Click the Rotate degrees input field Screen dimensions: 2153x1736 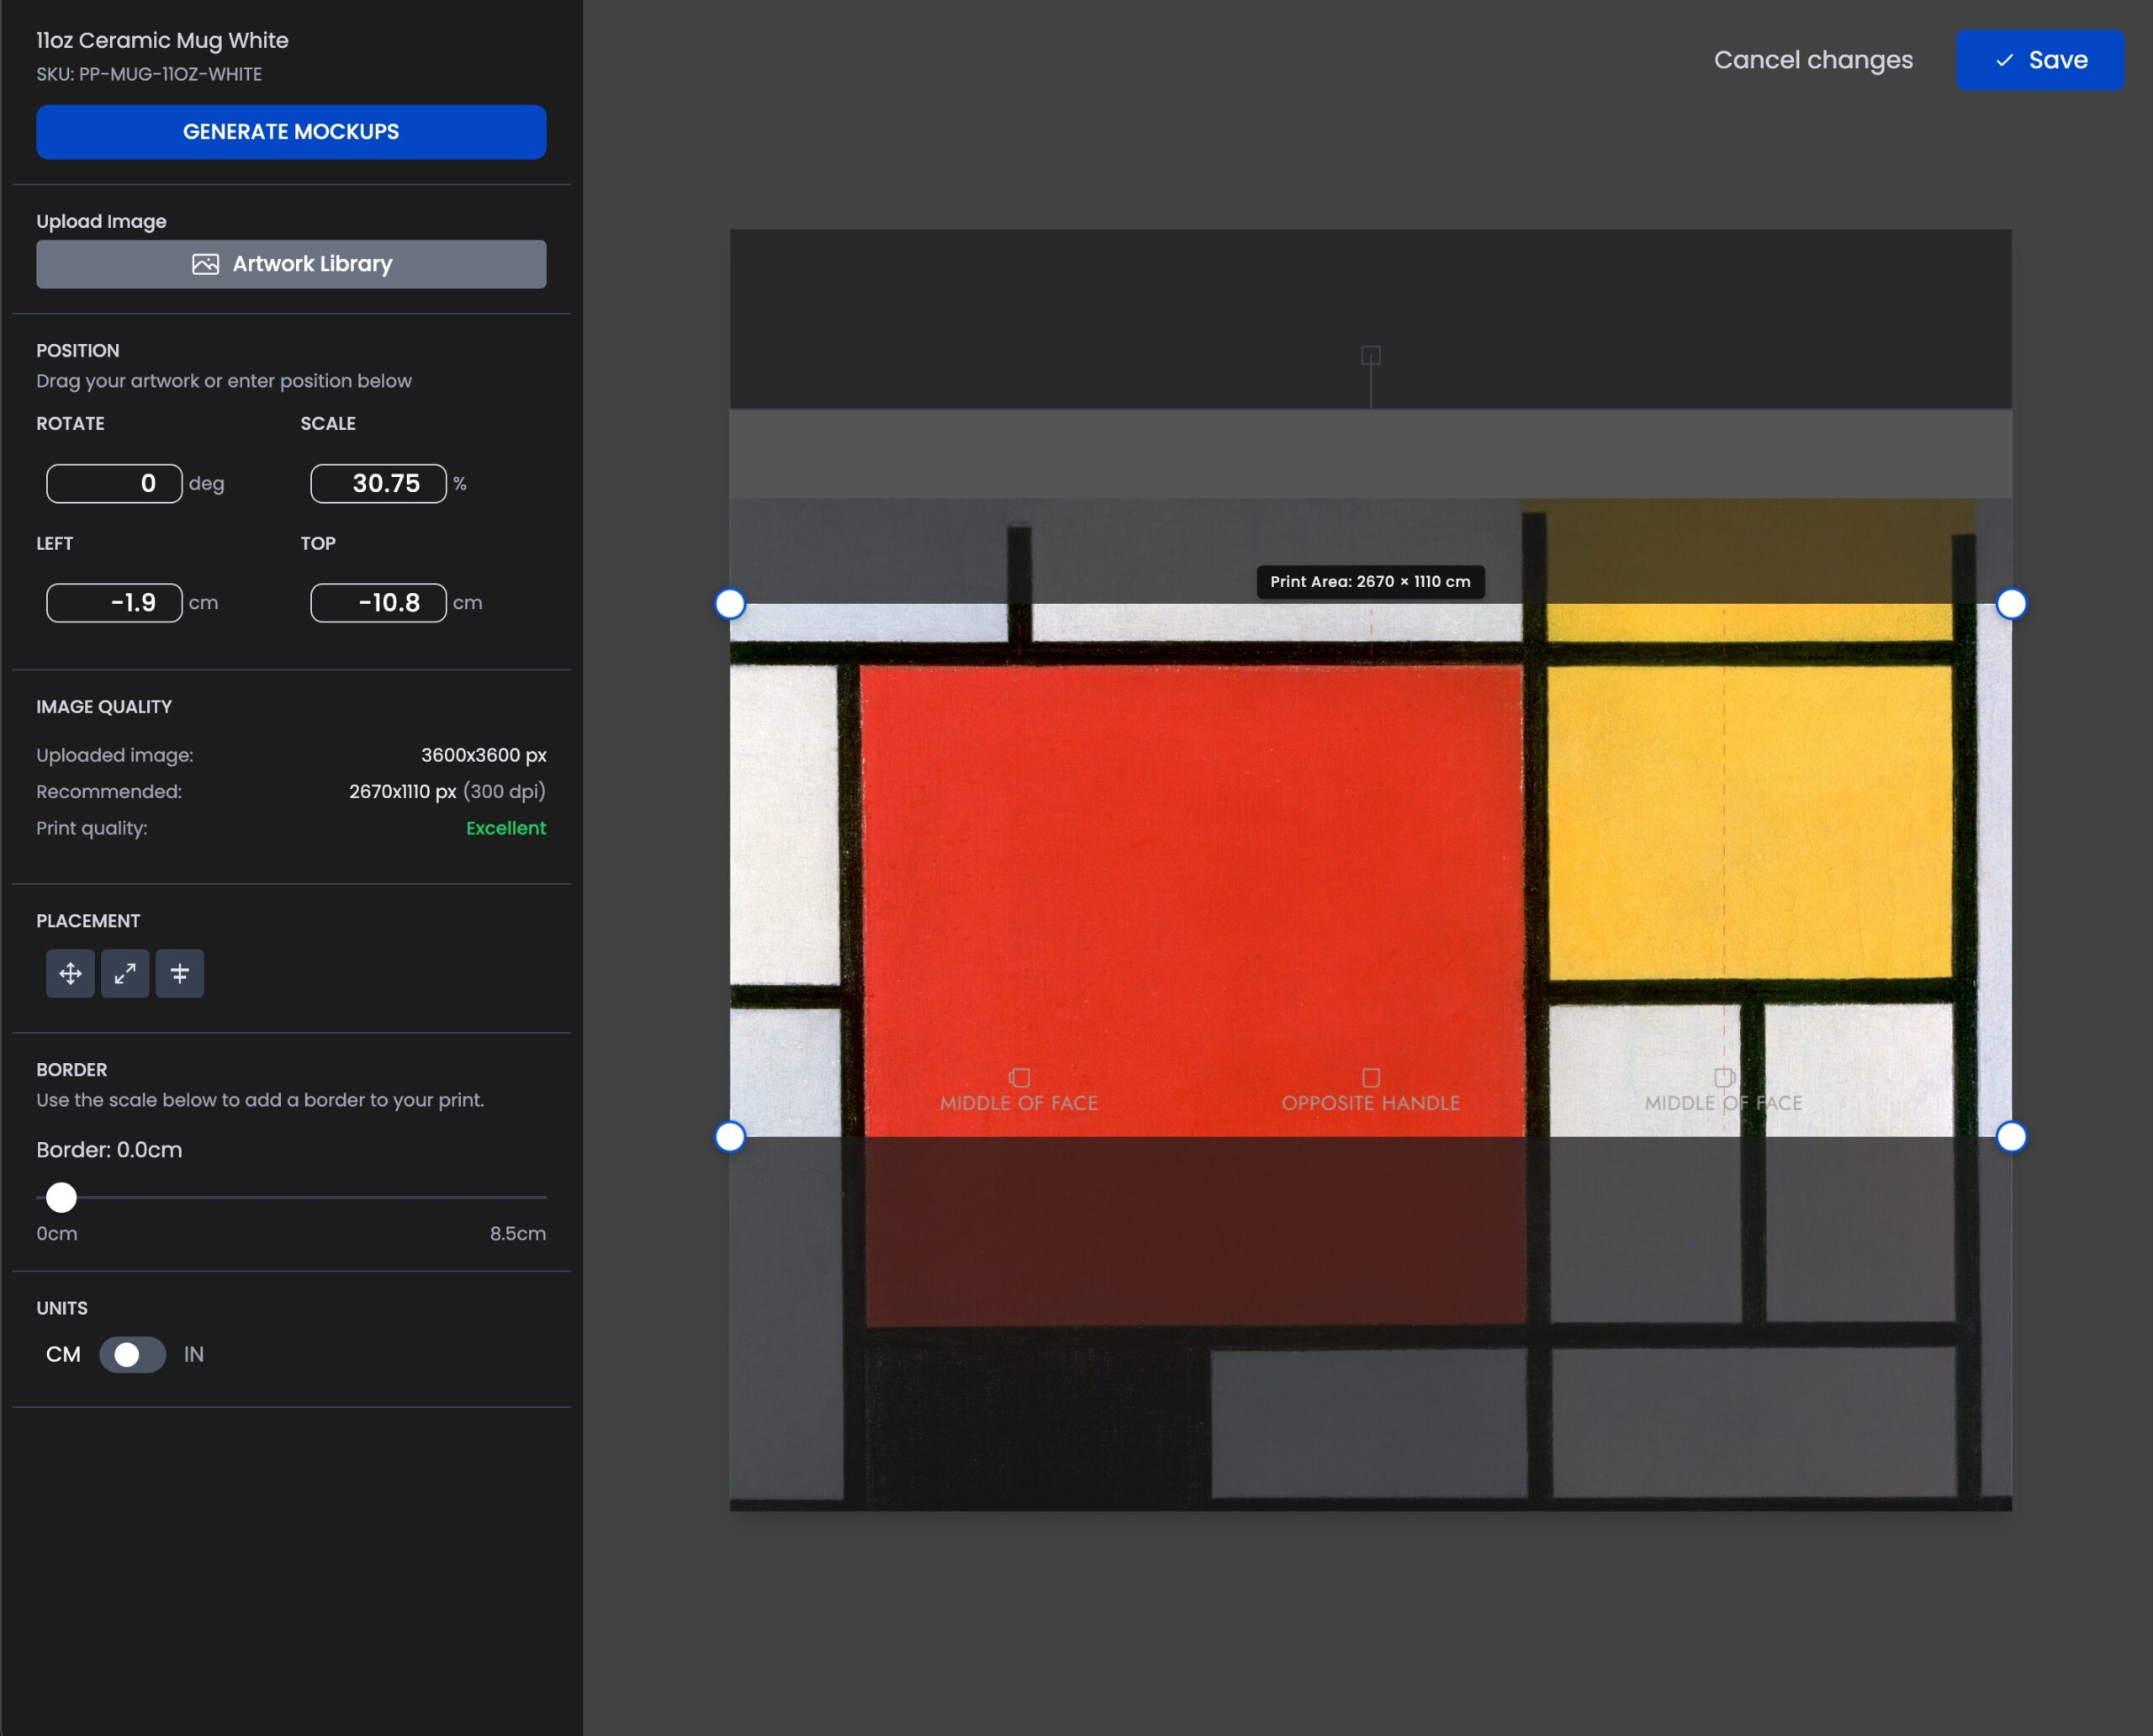coord(114,484)
